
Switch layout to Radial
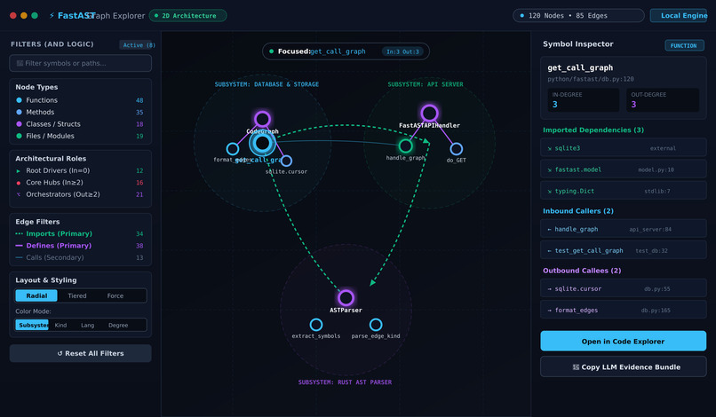coord(36,295)
